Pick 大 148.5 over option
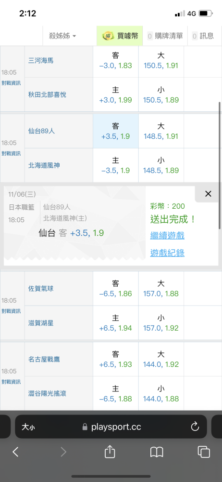The height and width of the screenshot is (482, 222). point(161,131)
